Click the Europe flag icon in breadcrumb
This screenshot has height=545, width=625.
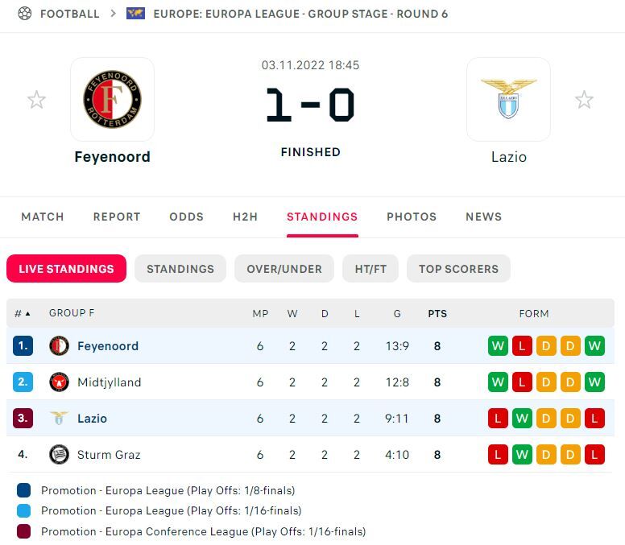[x=135, y=14]
